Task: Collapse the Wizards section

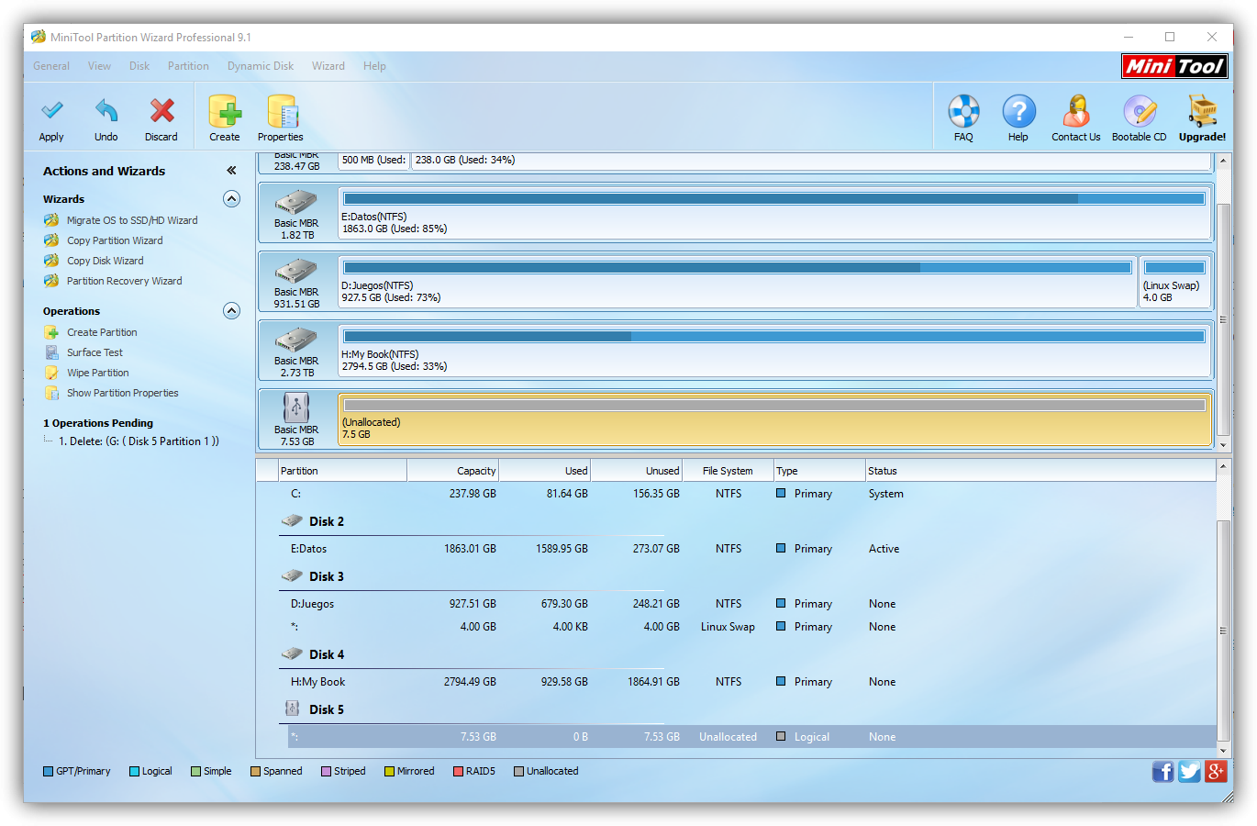Action: coord(231,199)
